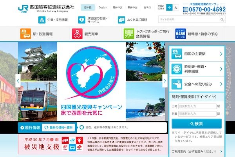Click the 現在、遅れ等の情報はありません text
Image resolution: width=235 pixels, height=157 pixels.
pos(107,128)
